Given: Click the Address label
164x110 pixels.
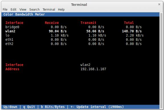Looking at the screenshot, I should pos(12,69).
